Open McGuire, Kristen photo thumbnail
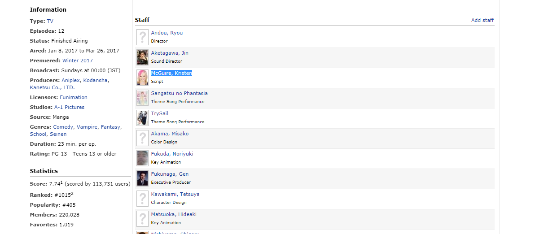535x234 pixels. pyautogui.click(x=142, y=77)
